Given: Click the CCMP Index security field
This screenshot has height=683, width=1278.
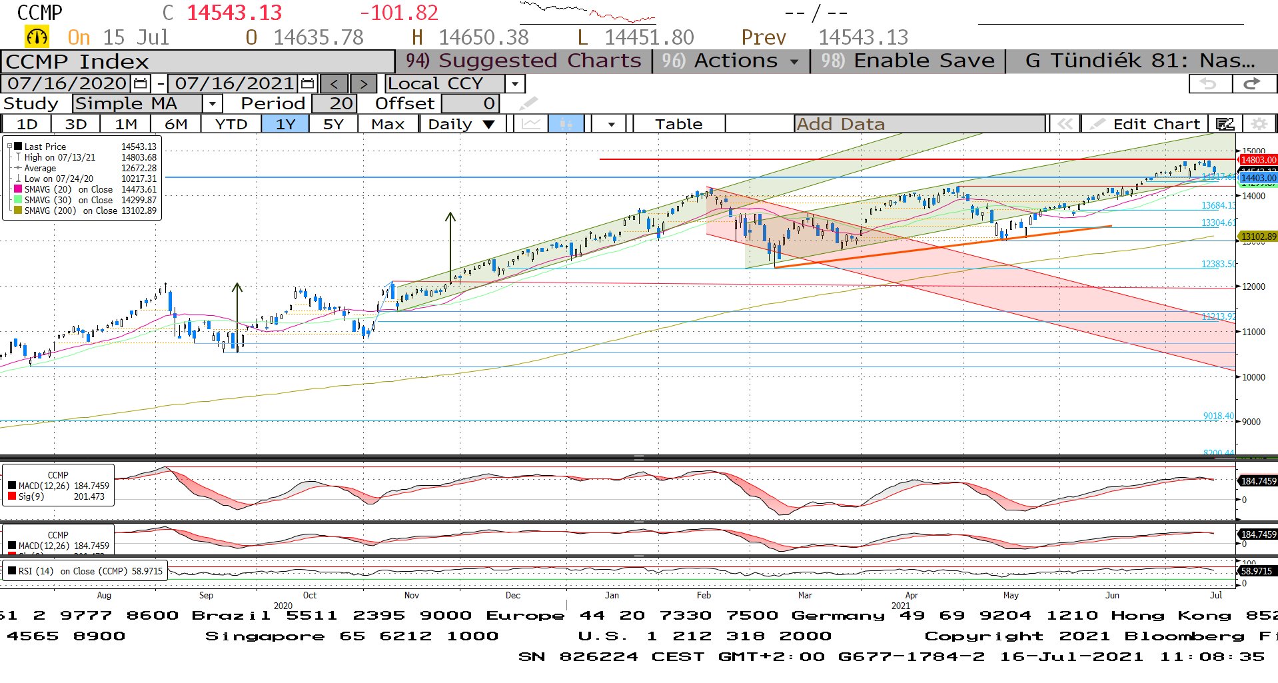Looking at the screenshot, I should [x=198, y=61].
